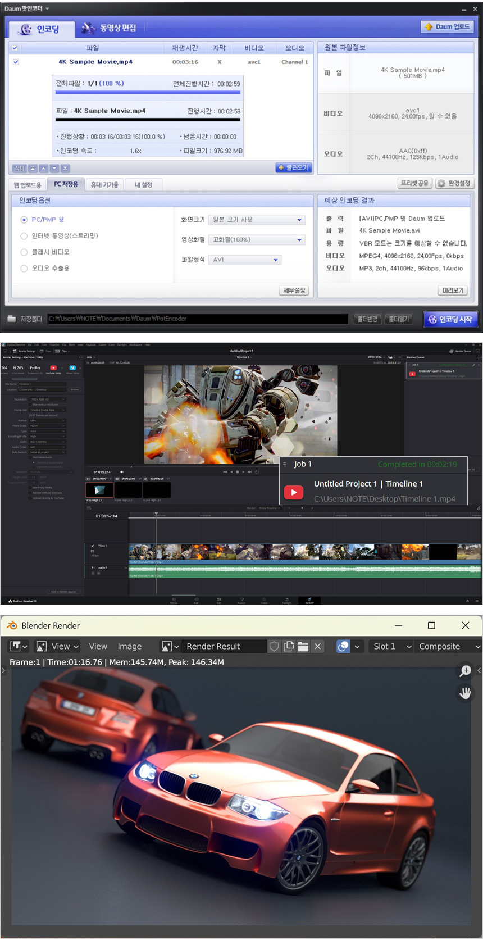Image resolution: width=483 pixels, height=940 pixels.
Task: Unlink Render Result with the X icon
Action: point(318,646)
